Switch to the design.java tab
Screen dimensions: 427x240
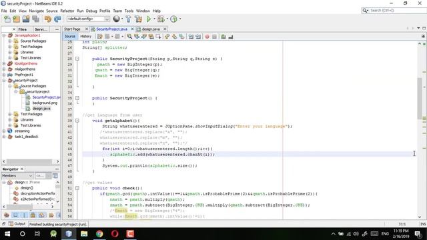click(151, 29)
